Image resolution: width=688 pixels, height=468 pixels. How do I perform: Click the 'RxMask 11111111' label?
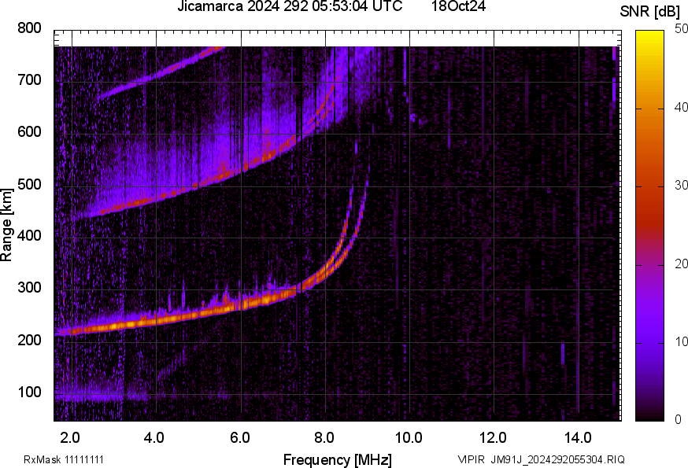pyautogui.click(x=64, y=459)
